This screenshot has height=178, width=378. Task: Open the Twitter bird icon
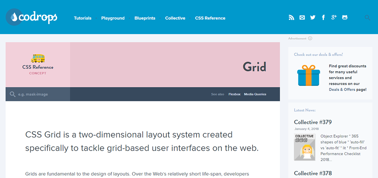(x=313, y=17)
